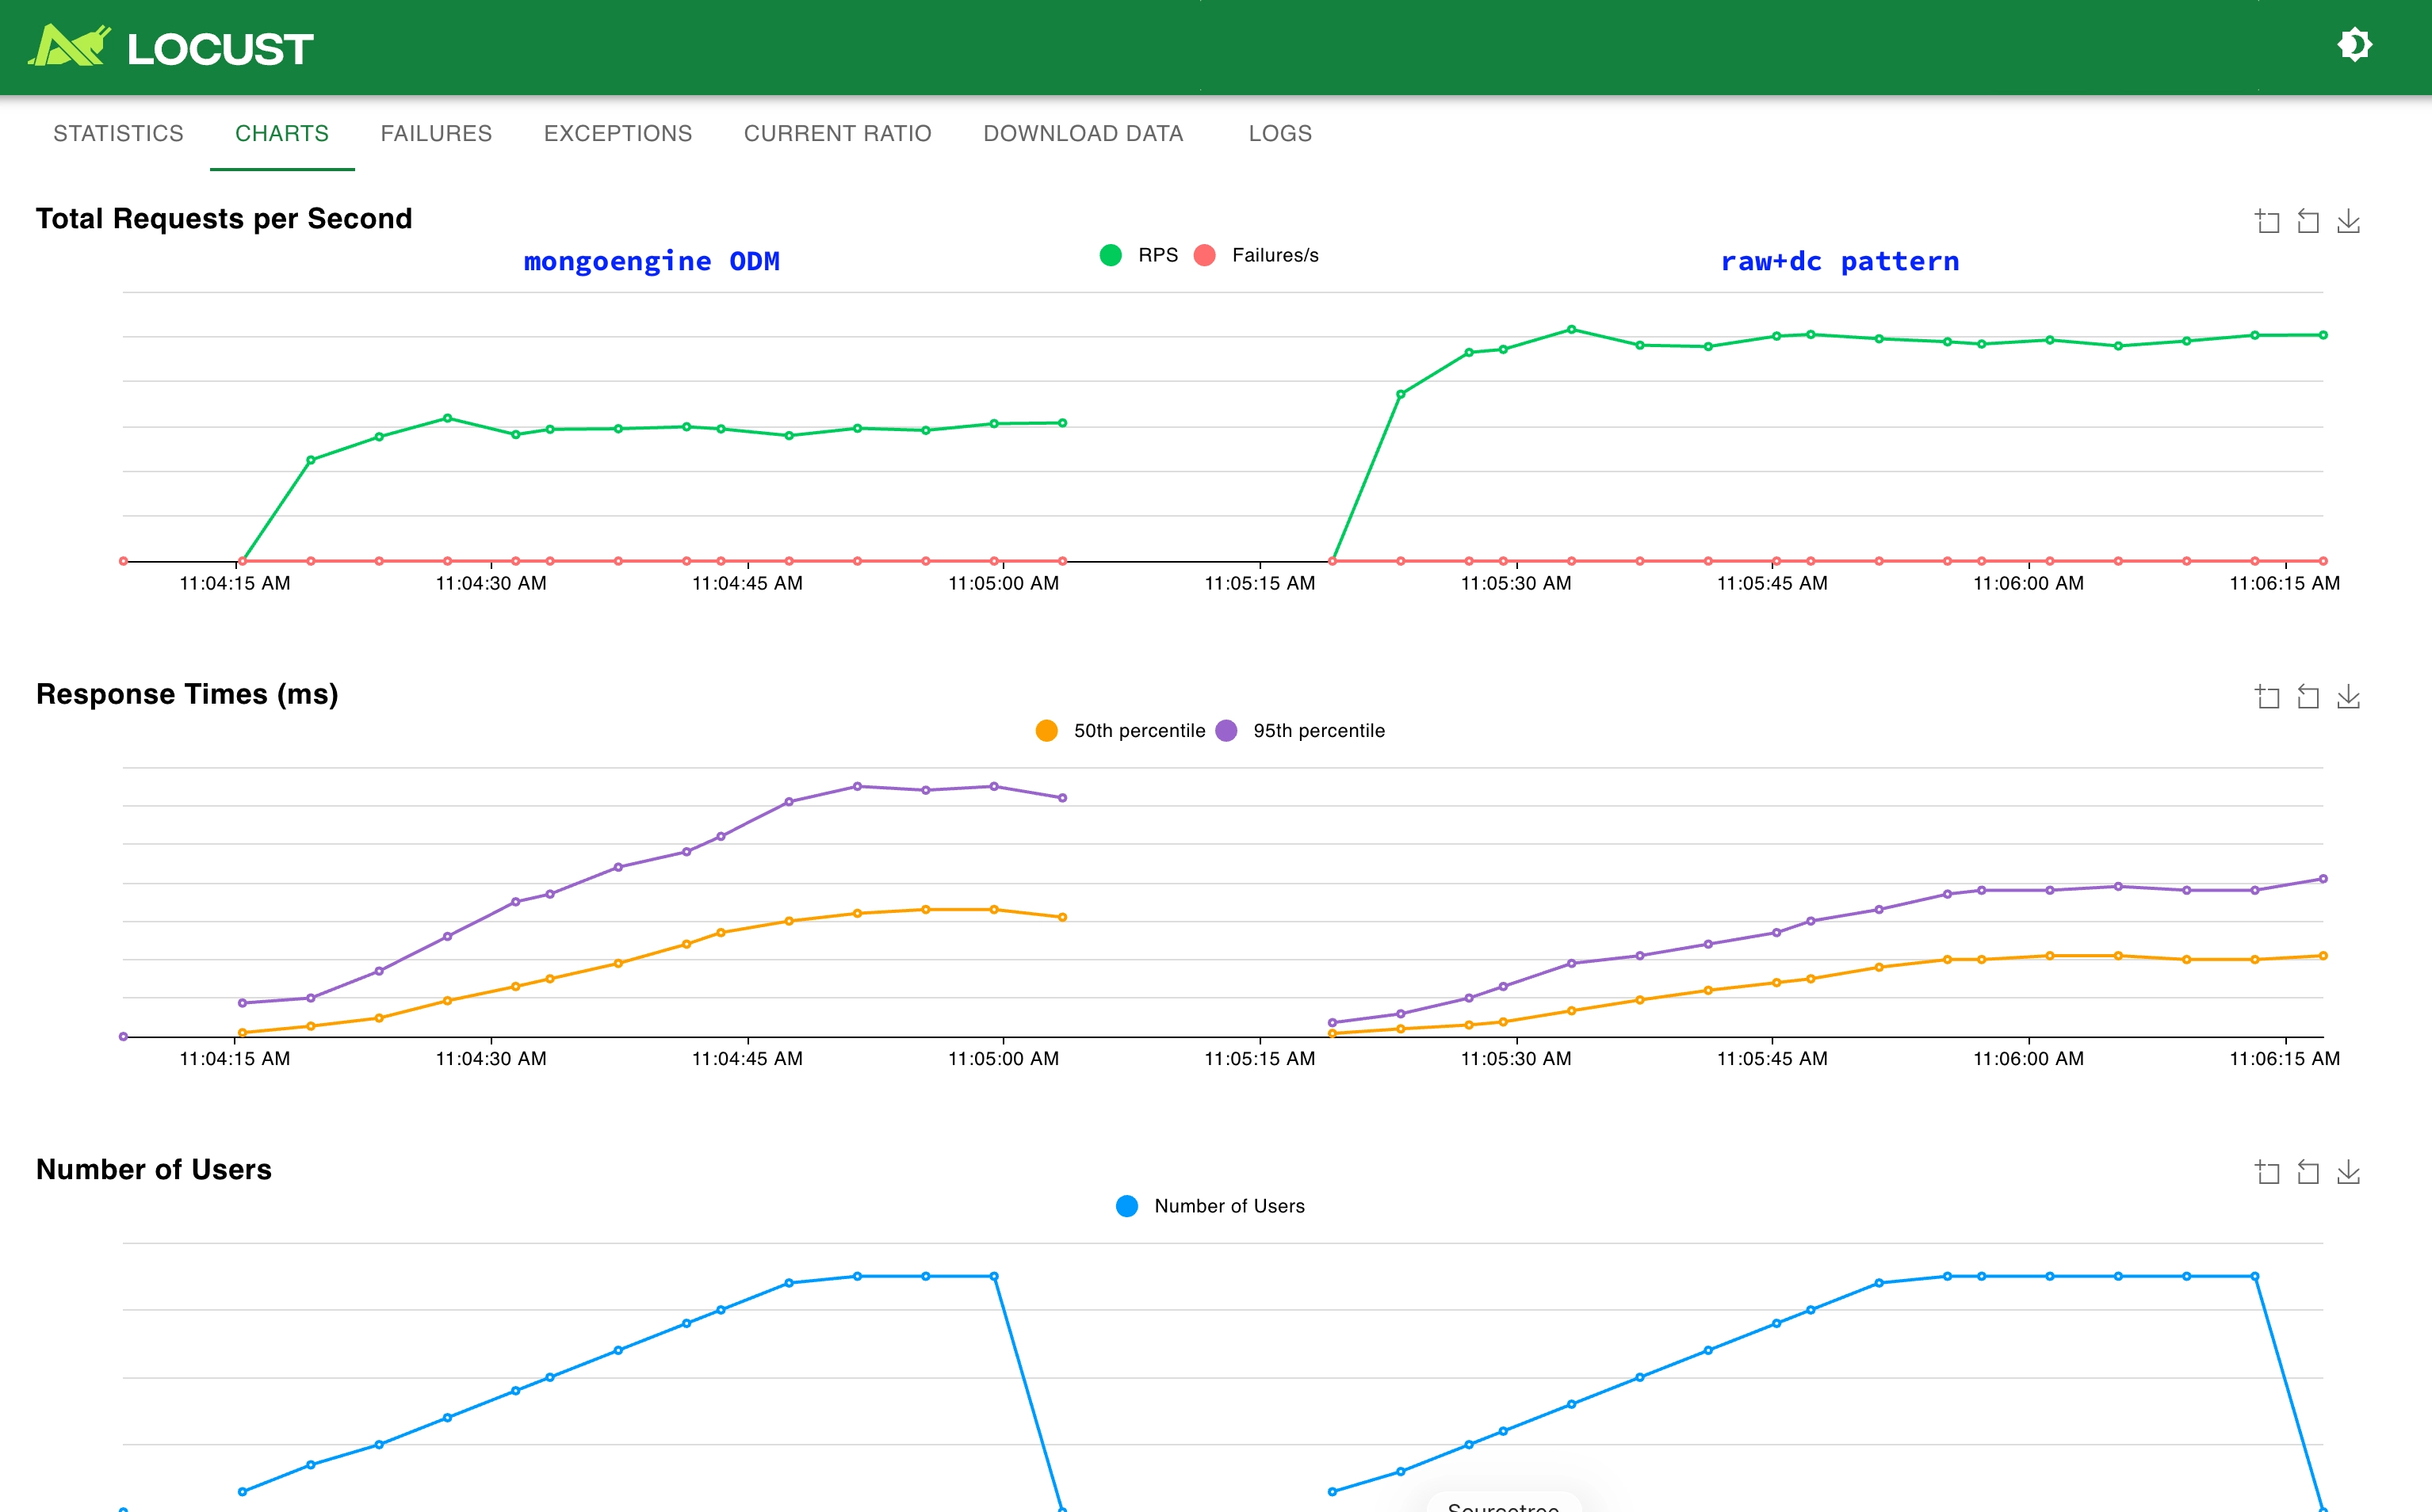Select the peak RPS data point on raw+dc pattern

(1571, 328)
